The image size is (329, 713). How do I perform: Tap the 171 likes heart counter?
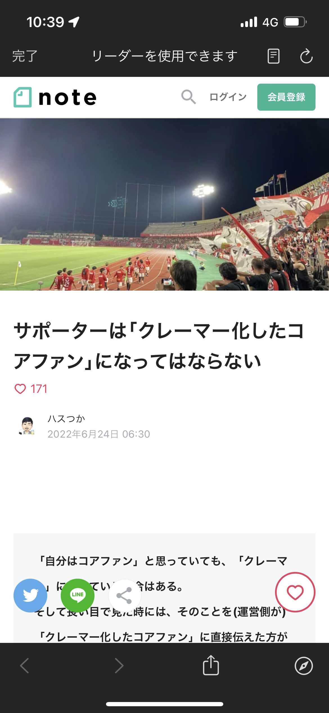(x=31, y=389)
